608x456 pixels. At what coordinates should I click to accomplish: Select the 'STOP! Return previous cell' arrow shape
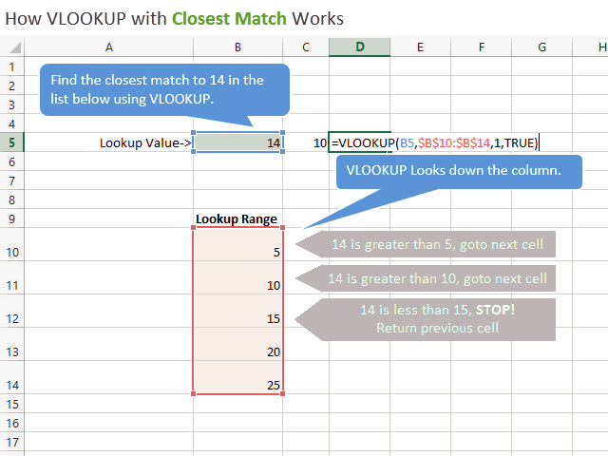pos(436,319)
